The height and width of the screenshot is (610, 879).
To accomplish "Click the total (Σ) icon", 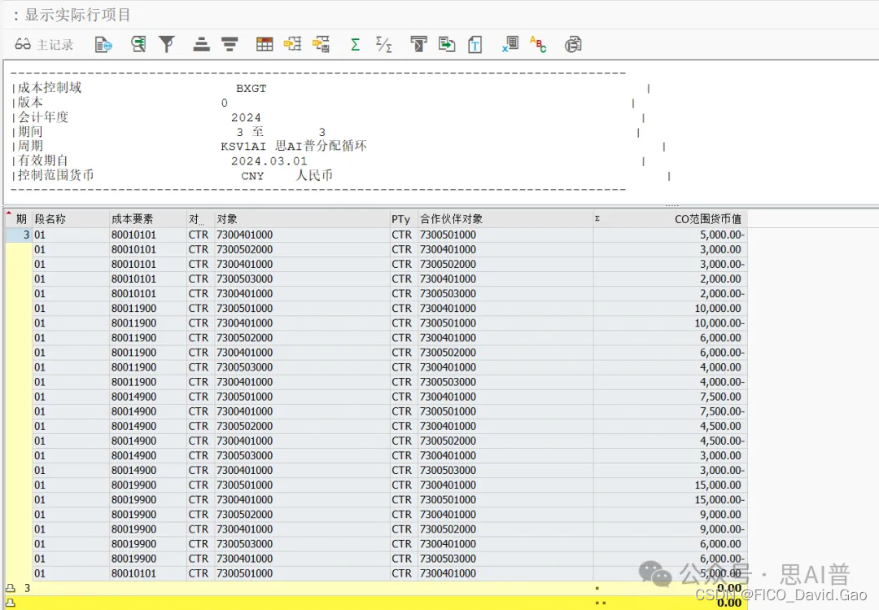I will 354,44.
